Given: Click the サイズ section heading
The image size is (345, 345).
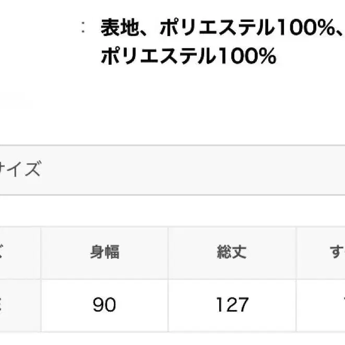Looking at the screenshot, I should pyautogui.click(x=20, y=170).
